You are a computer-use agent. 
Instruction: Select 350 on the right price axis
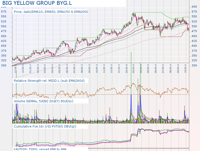pyautogui.click(x=194, y=56)
